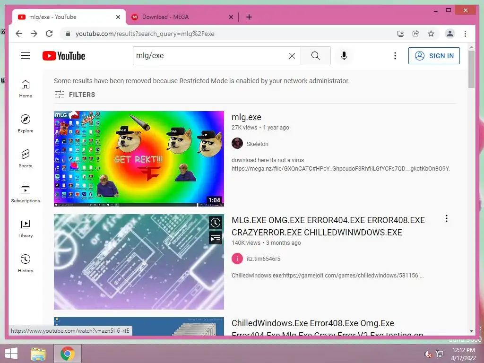Open Explore in the sidebar
The width and height of the screenshot is (484, 363).
point(26,123)
